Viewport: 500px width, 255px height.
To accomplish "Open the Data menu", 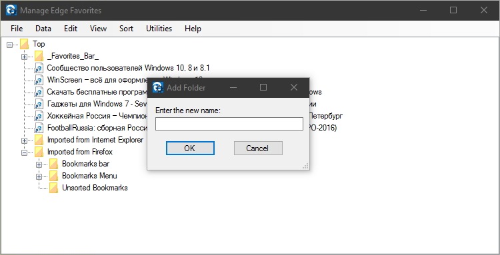I will click(43, 29).
